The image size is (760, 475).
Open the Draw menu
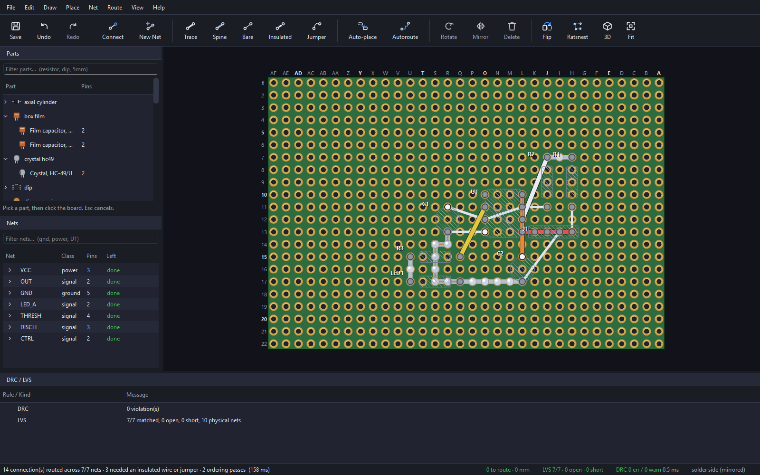click(50, 8)
